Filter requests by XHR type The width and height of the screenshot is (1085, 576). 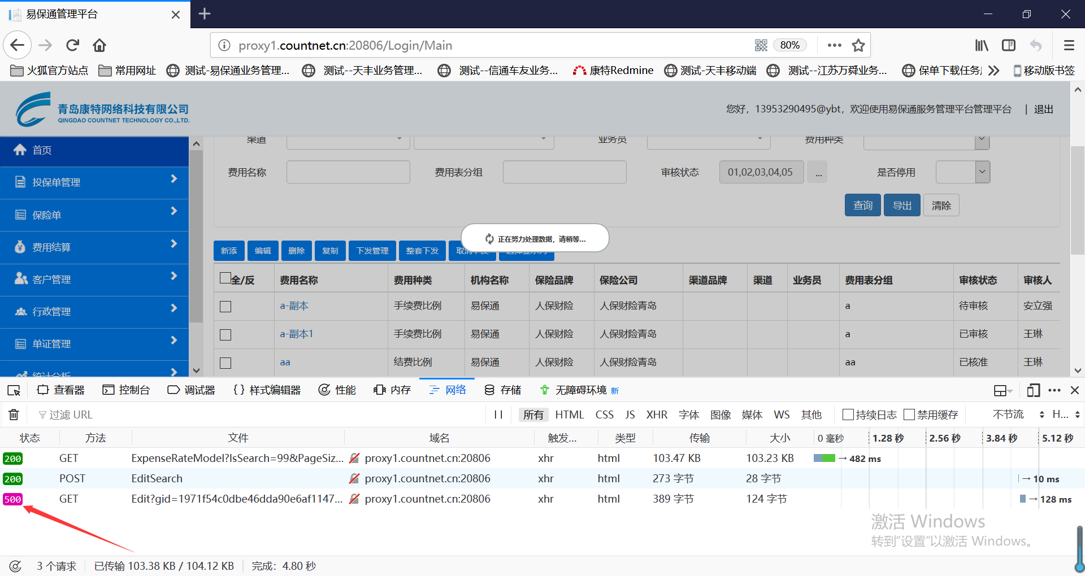657,415
